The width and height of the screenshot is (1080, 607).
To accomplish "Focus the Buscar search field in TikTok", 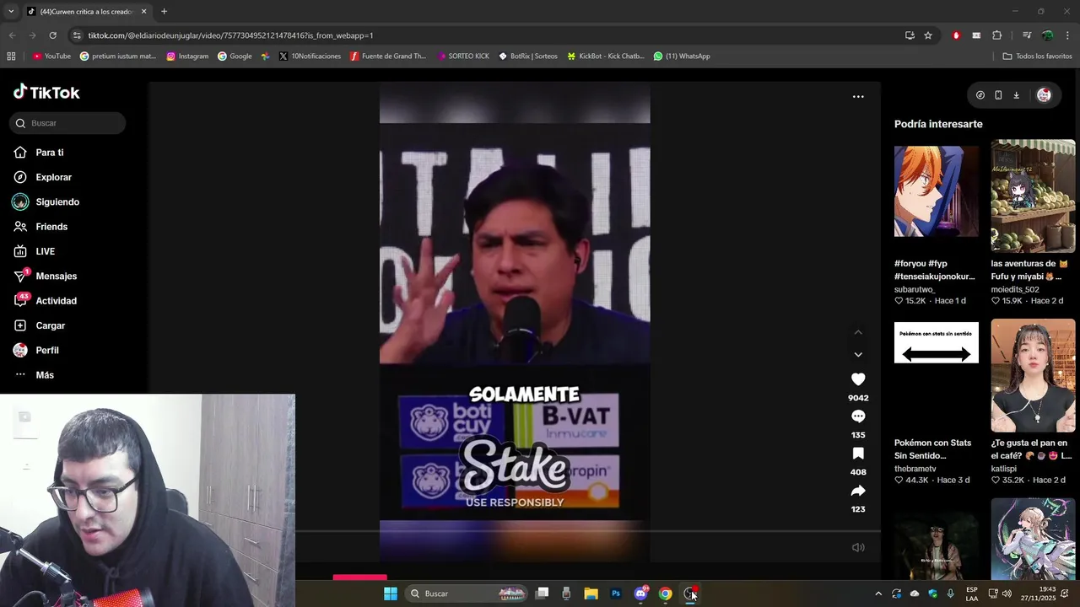I will [68, 123].
